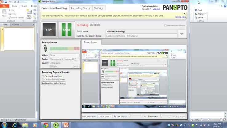This screenshot has height=128, width=227.
Task: Click the microphone icon in Primary Source
Action: pos(45,49)
